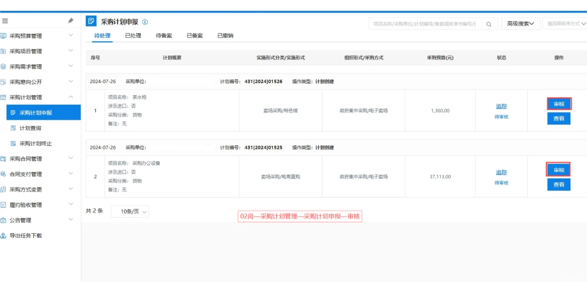Viewport: 587px width, 293px height.
Task: Open the 请选择排序方式 sort dropdown
Action: (x=565, y=24)
